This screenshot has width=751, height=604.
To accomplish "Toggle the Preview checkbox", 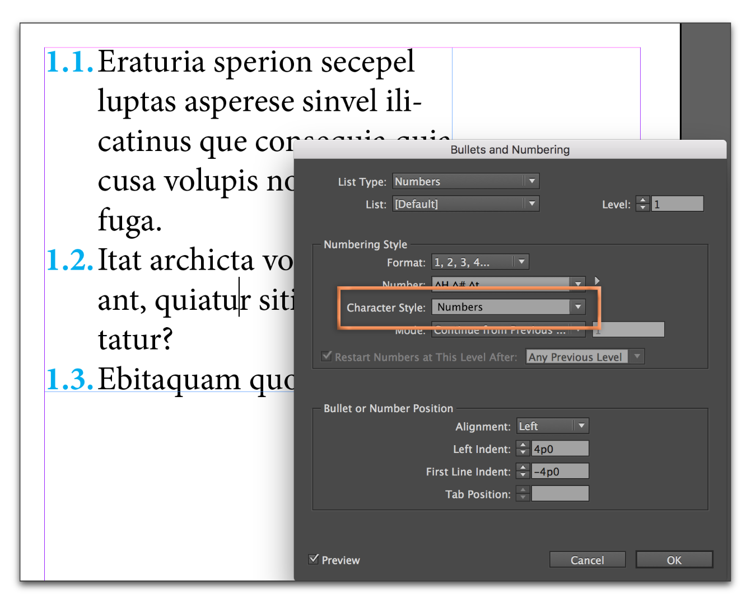I will click(x=313, y=558).
